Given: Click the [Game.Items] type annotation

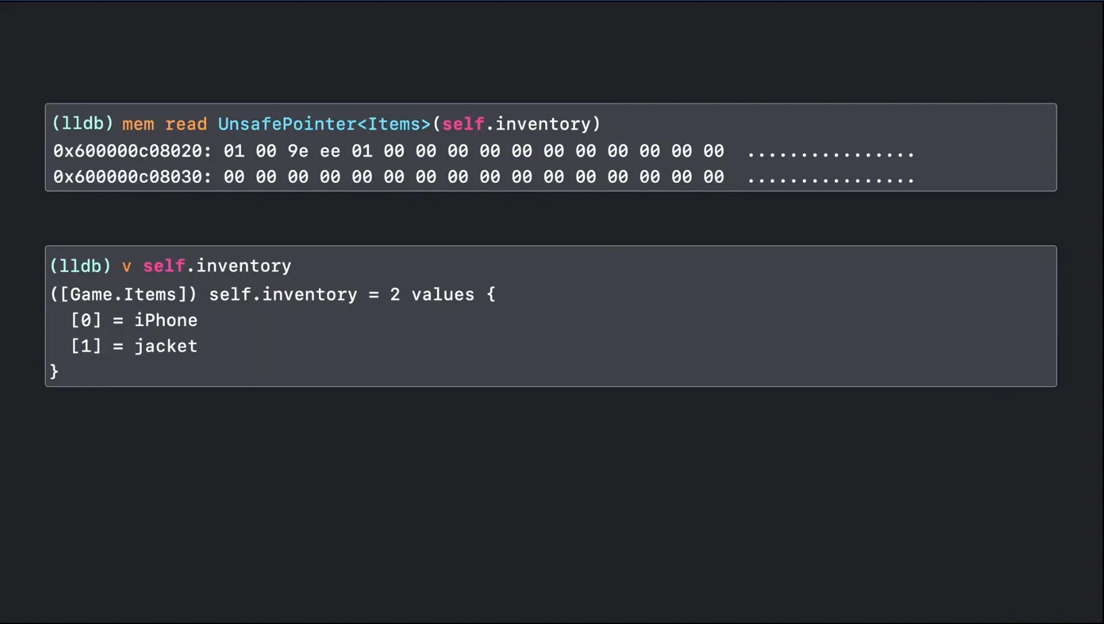Looking at the screenshot, I should click(124, 294).
